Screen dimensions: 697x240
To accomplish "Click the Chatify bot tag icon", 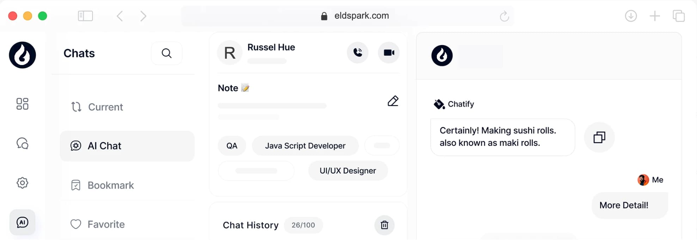I will 439,104.
